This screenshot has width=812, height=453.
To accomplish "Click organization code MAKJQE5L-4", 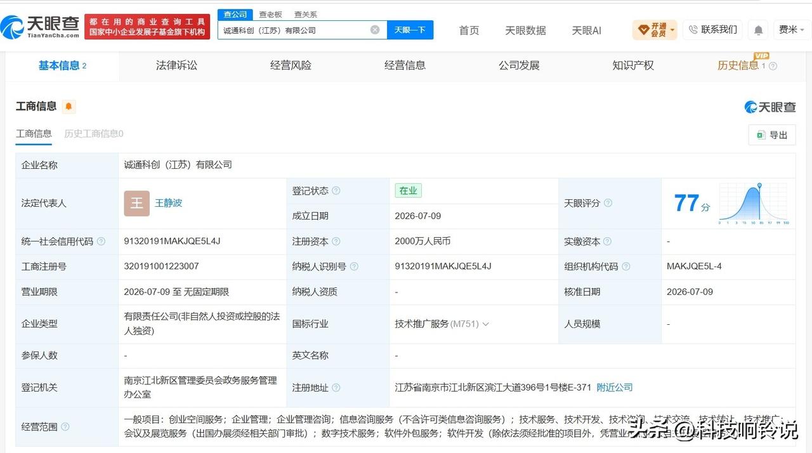I will 694,266.
